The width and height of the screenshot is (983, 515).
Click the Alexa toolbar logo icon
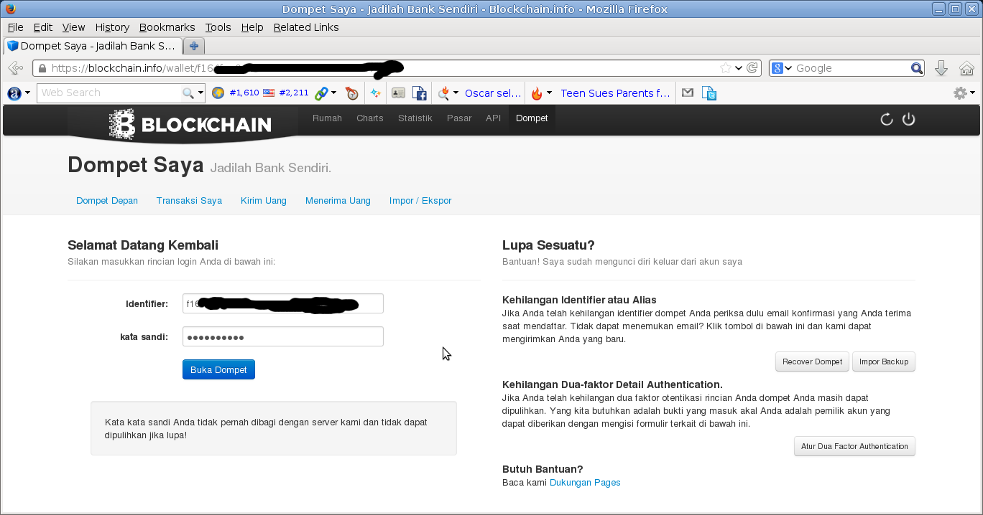[14, 93]
